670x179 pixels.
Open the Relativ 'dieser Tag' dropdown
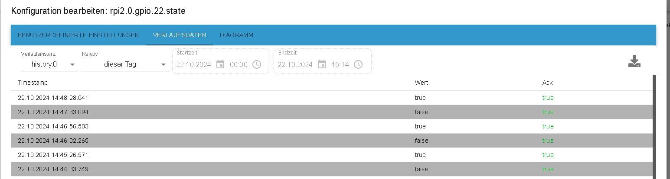point(125,64)
